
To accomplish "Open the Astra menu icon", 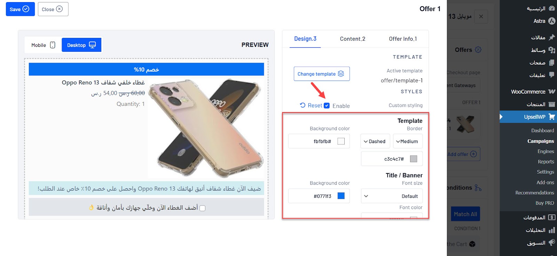I will tap(552, 21).
